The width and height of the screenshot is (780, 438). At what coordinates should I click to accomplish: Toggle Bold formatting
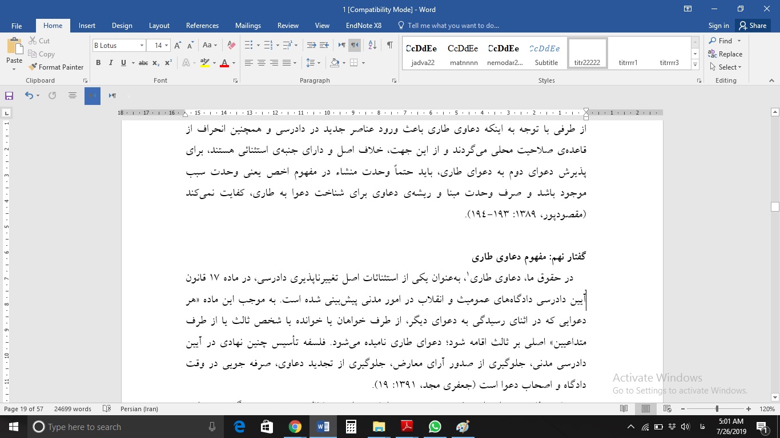[x=98, y=63]
